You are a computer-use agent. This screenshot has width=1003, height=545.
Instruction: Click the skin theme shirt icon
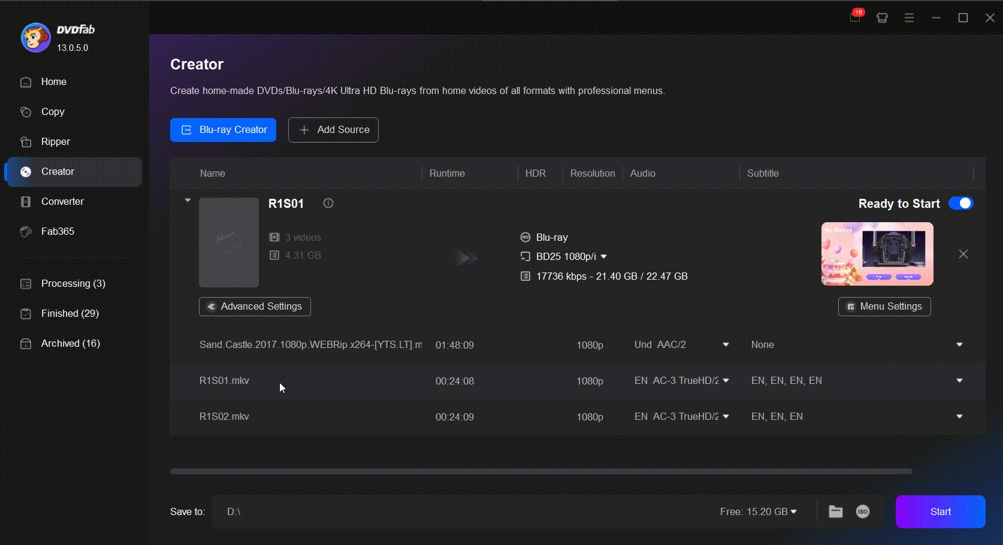[882, 18]
